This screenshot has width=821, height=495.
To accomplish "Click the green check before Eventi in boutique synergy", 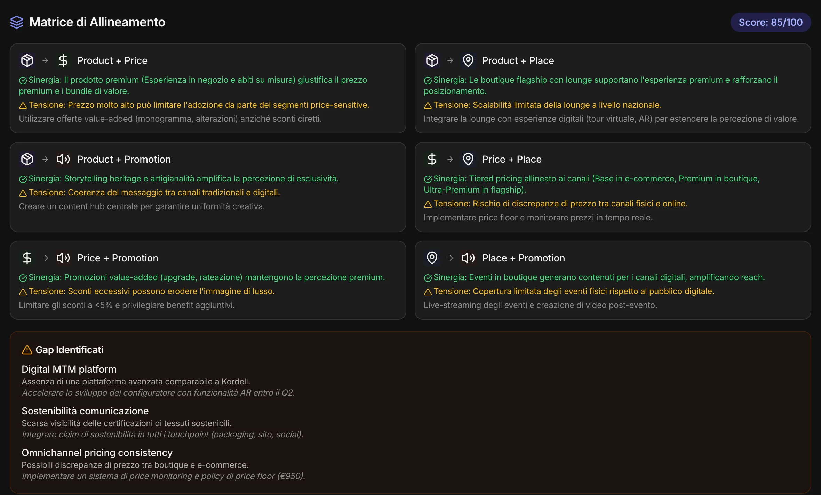I will pos(428,278).
